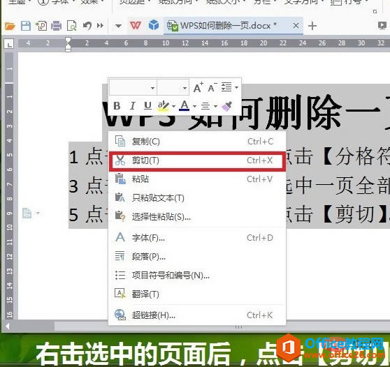The image size is (390, 367).
Task: Choose 粘贴 from context menu
Action: [x=197, y=179]
